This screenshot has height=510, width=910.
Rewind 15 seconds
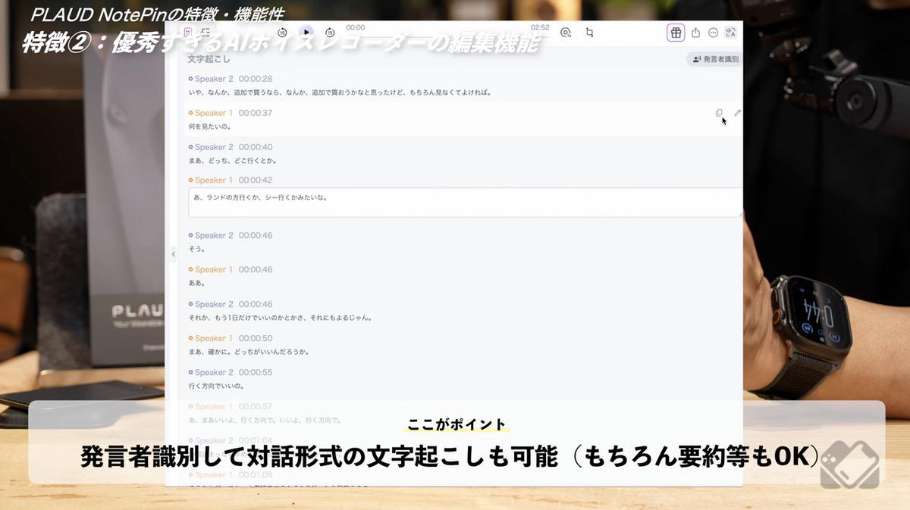pos(282,33)
